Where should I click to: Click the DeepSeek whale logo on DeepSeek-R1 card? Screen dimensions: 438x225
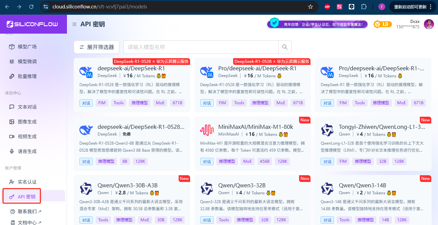[86, 72]
